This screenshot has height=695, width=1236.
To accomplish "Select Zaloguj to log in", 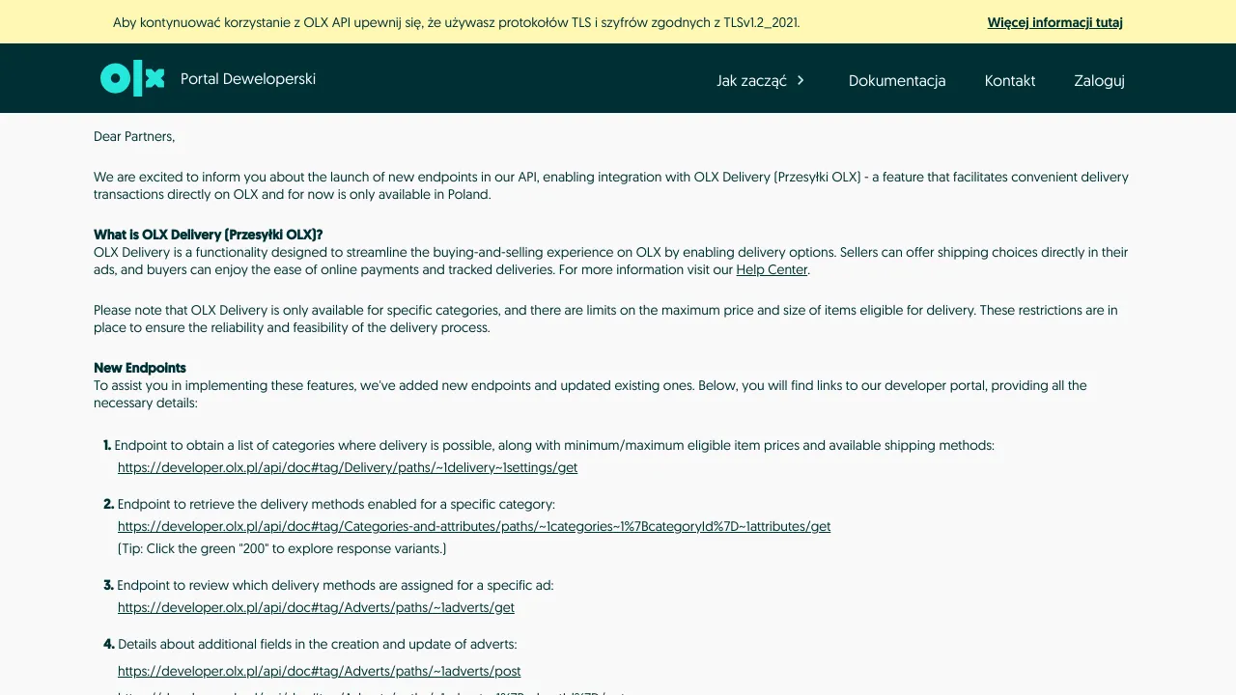I will click(x=1099, y=81).
